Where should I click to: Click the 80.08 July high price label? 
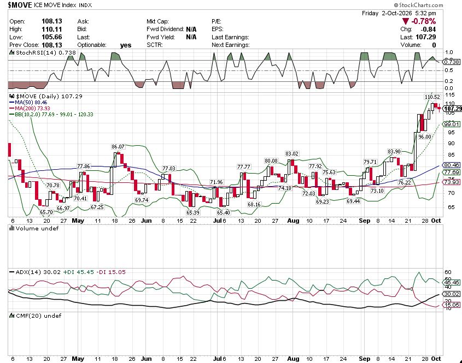click(x=271, y=160)
